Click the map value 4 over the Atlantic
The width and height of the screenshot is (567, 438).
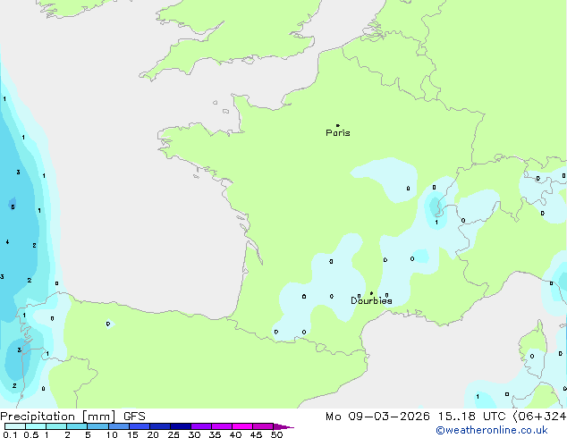[x=7, y=242]
